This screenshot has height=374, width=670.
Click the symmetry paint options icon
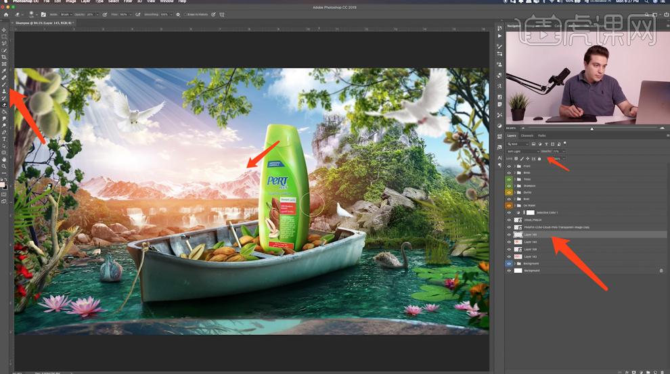222,14
